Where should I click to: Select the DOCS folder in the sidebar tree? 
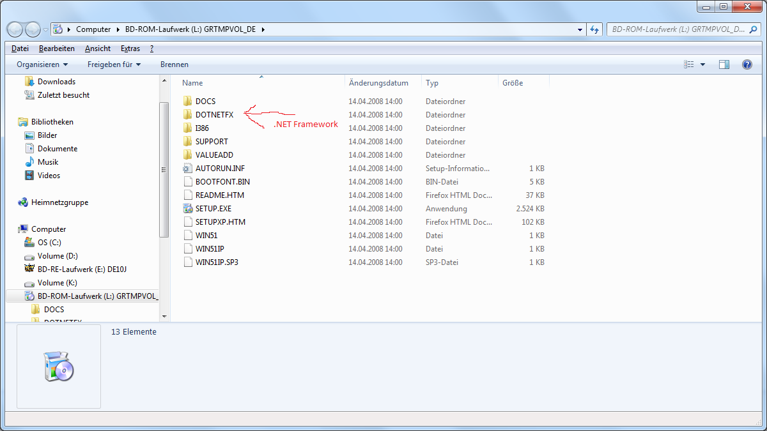tap(54, 310)
